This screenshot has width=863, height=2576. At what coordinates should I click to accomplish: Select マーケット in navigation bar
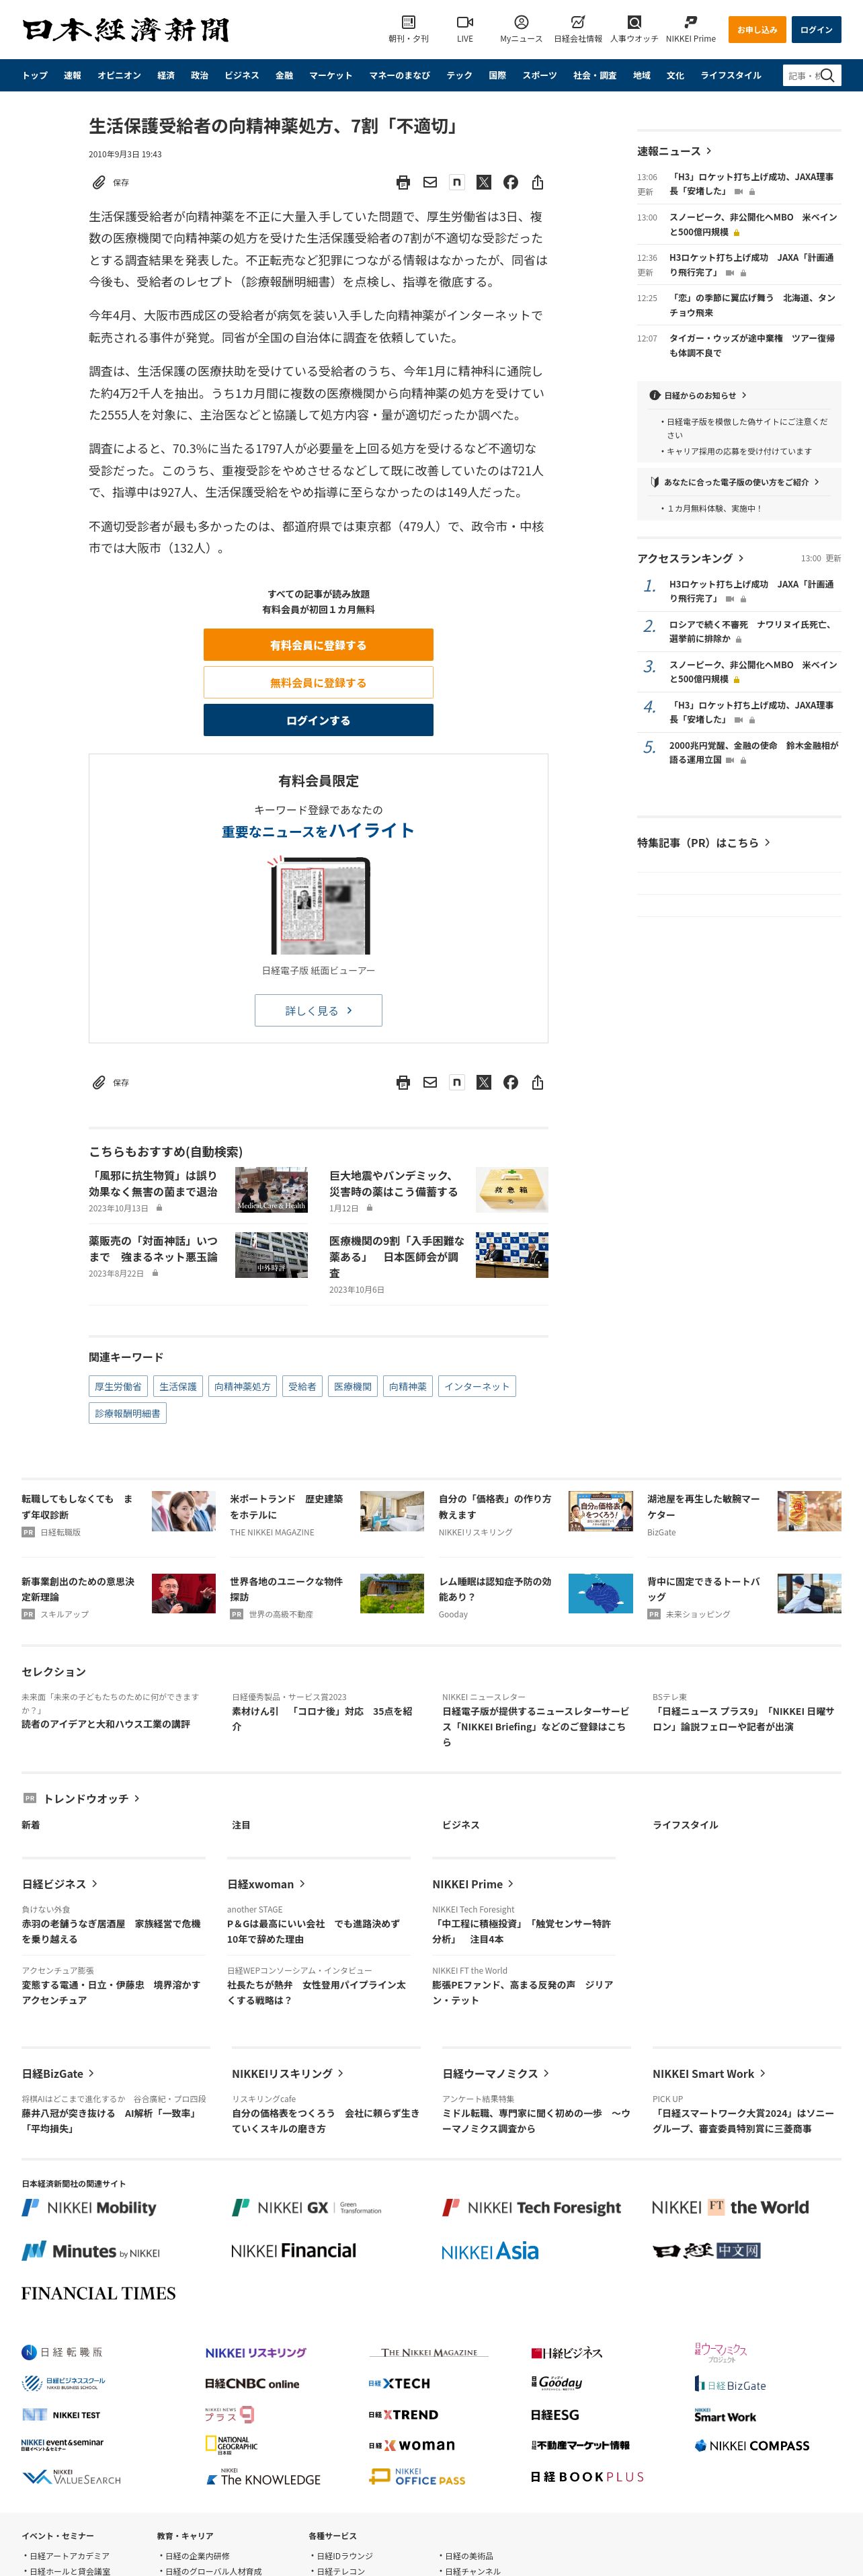(x=330, y=75)
